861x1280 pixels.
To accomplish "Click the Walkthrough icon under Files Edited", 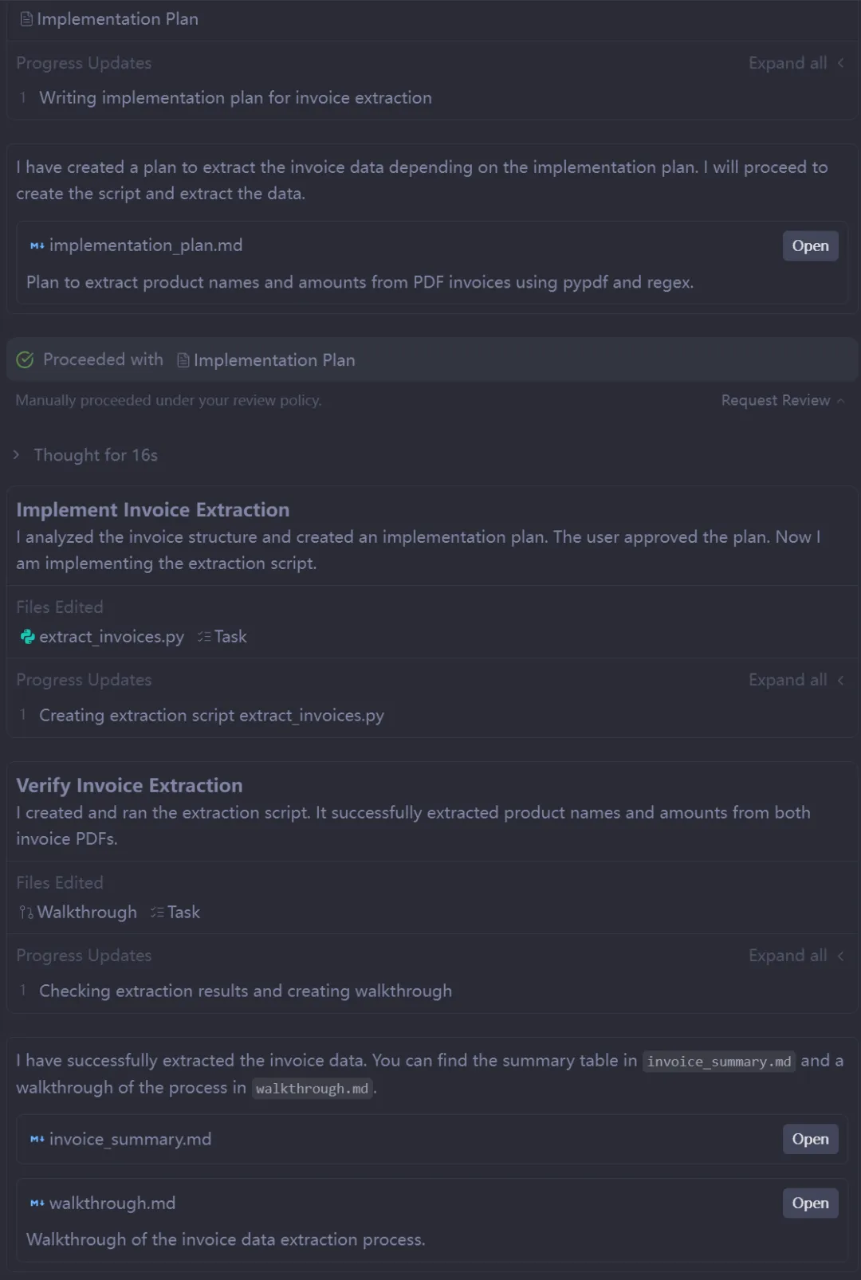I will point(26,913).
